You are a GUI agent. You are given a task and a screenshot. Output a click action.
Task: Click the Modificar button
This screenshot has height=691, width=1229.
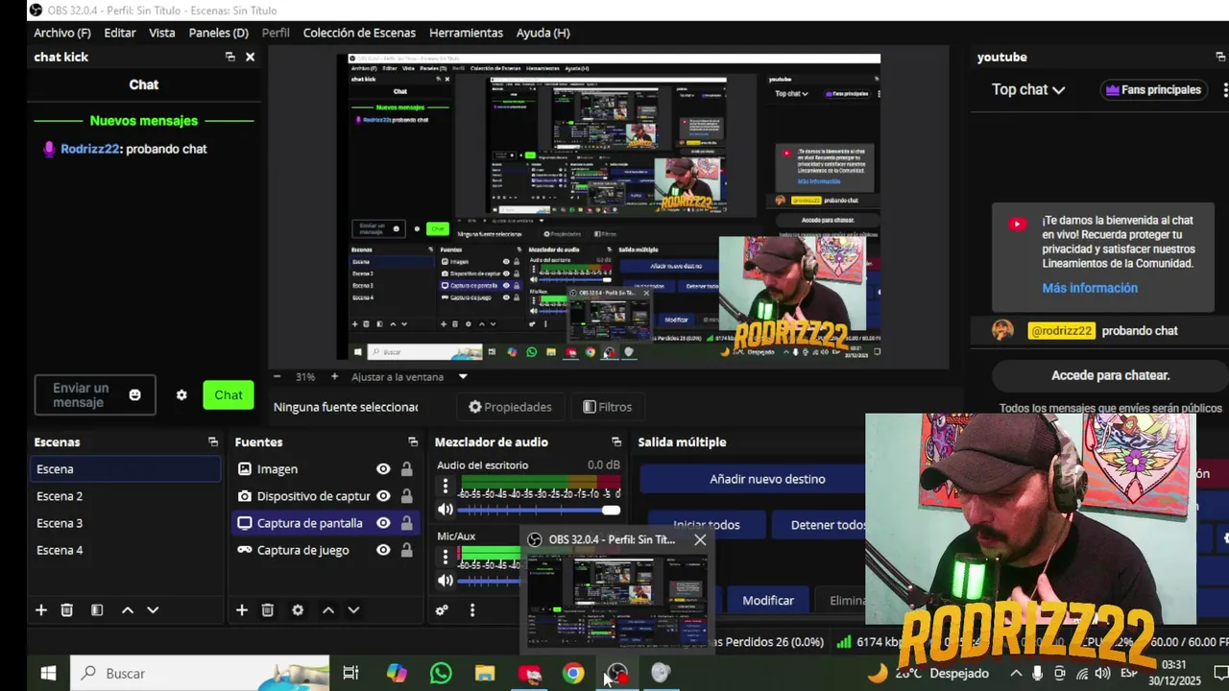[x=768, y=600]
